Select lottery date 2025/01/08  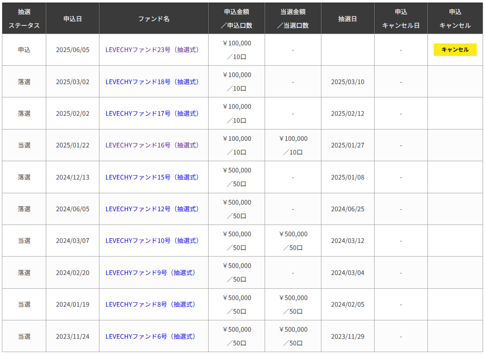point(348,177)
